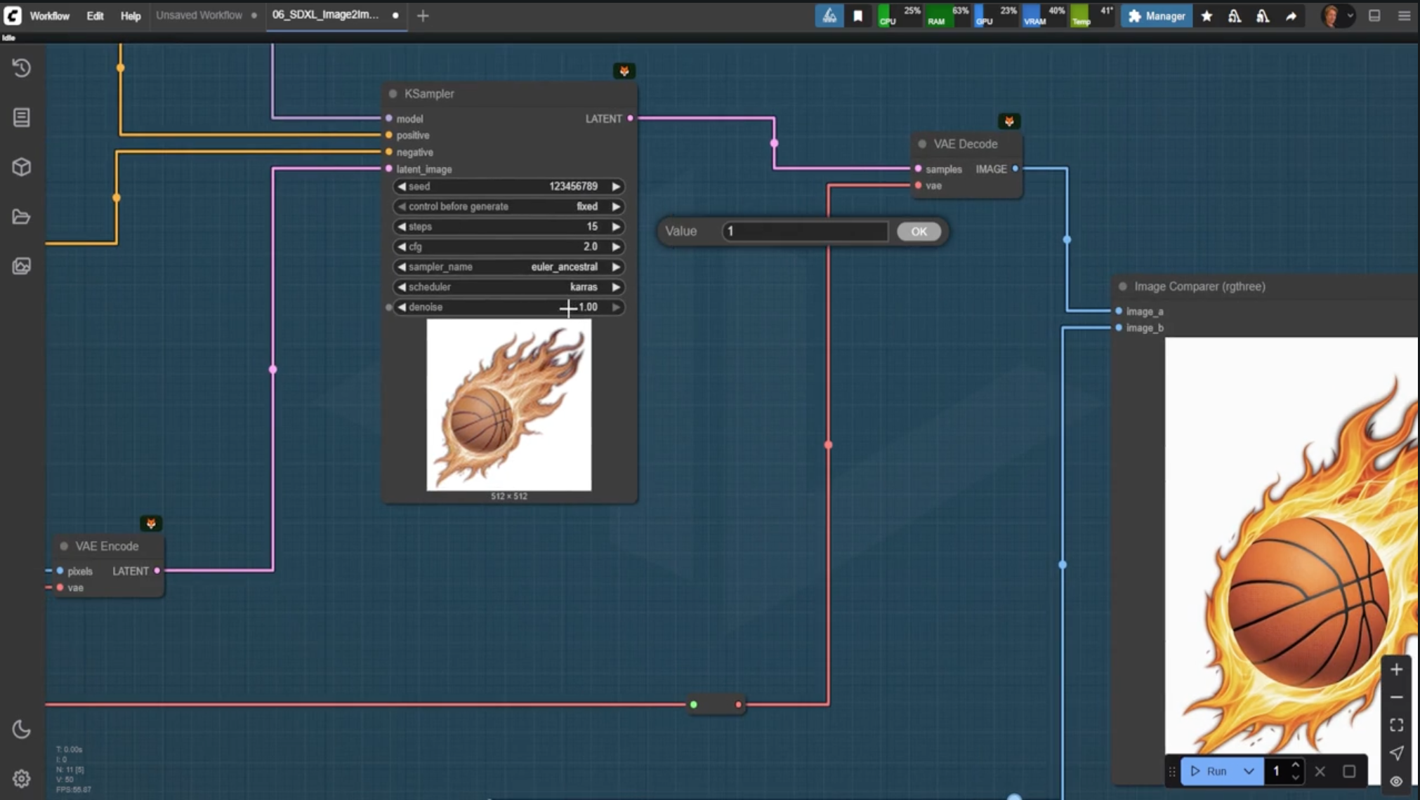
Task: Browse workflows via the folder sidebar icon
Action: click(x=21, y=217)
